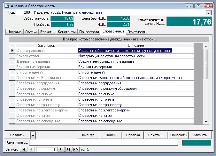Open the Расчеты tab
Screen dimensions: 216x156
tap(47, 32)
